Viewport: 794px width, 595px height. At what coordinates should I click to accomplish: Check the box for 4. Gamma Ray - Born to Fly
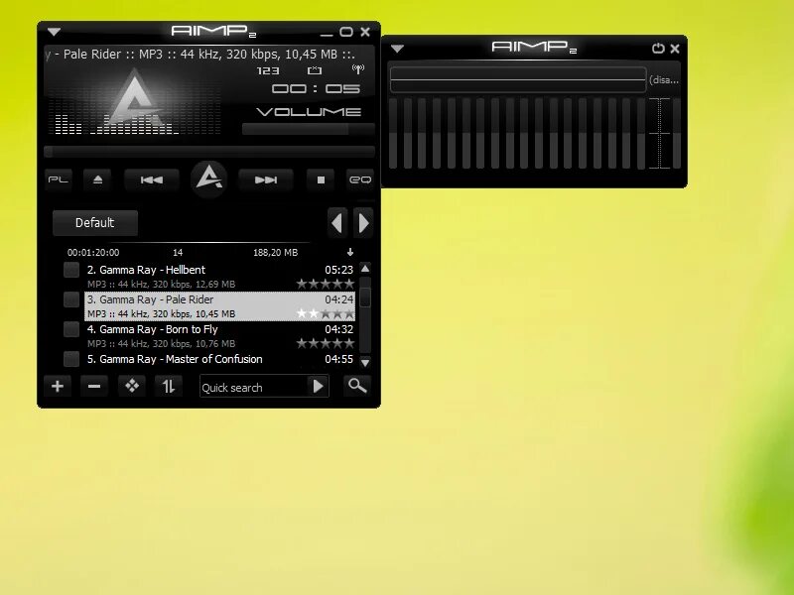(x=71, y=329)
